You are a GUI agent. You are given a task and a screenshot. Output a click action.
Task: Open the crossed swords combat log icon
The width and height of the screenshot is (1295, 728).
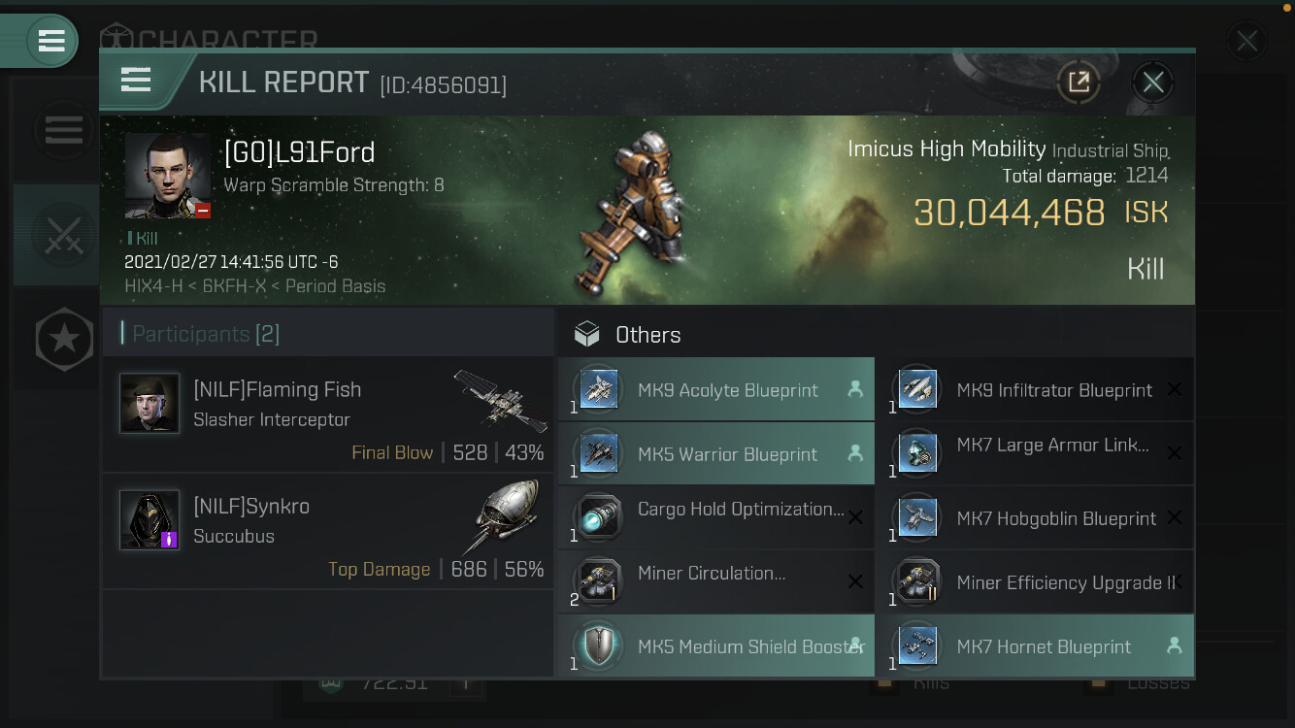pos(64,235)
